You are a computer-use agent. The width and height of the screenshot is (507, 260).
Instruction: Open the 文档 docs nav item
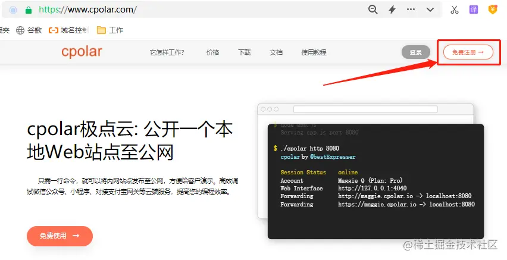coord(276,52)
